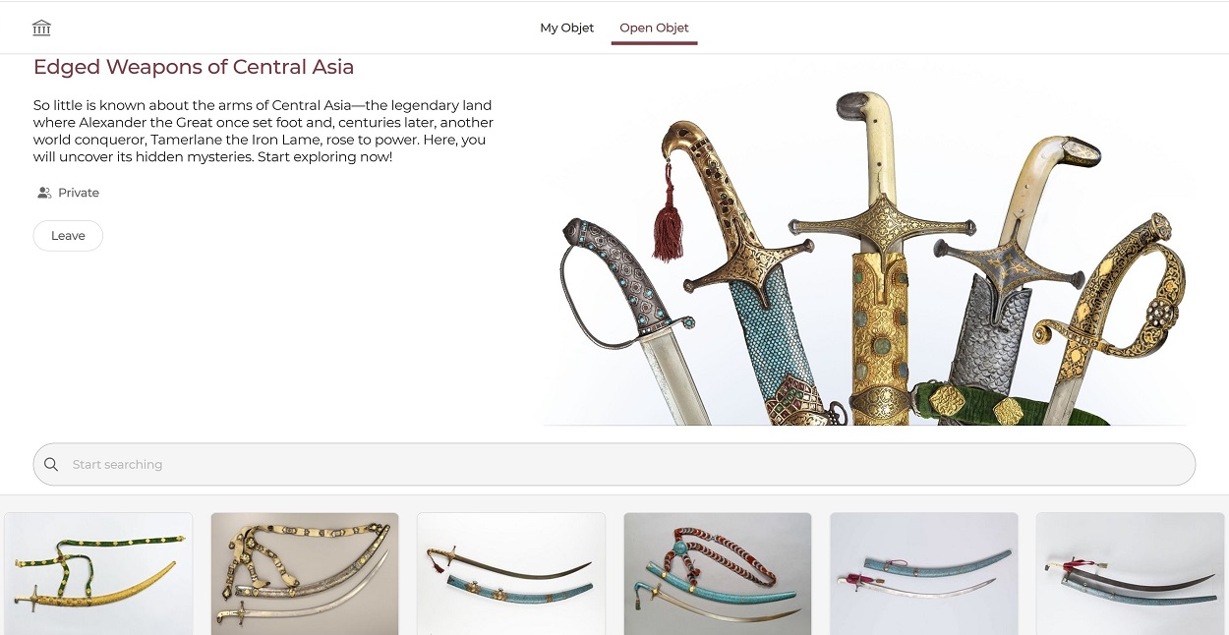Click the sword with red tassel in banner
The image size is (1229, 635).
point(747,275)
